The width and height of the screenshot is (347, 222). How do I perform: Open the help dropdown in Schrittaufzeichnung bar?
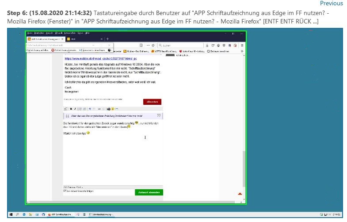coord(109,50)
